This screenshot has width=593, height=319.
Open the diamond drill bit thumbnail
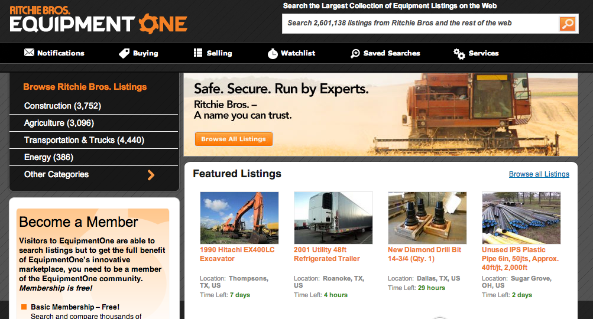point(427,218)
